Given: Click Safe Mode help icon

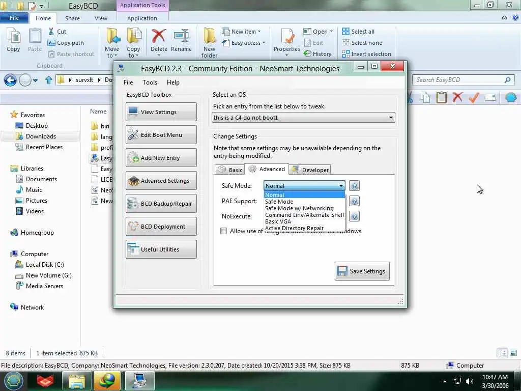Looking at the screenshot, I should tap(355, 186).
